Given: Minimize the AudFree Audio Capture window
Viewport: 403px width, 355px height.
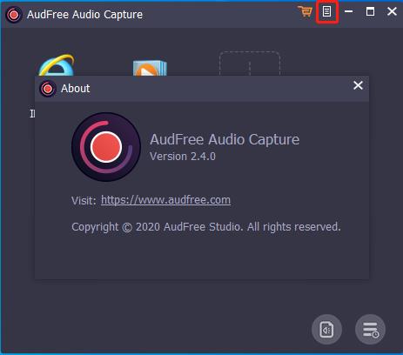Looking at the screenshot, I should (x=348, y=11).
